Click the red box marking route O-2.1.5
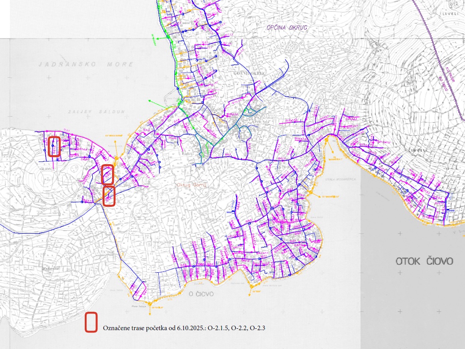 pyautogui.click(x=54, y=147)
